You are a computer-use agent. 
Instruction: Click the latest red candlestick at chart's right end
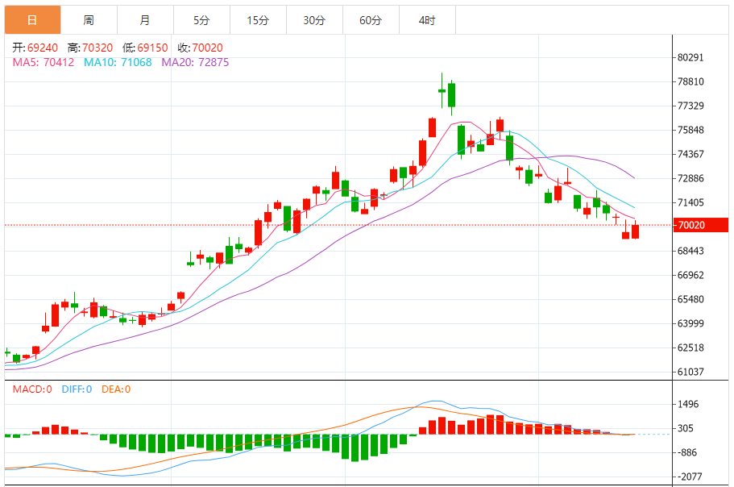[635, 231]
